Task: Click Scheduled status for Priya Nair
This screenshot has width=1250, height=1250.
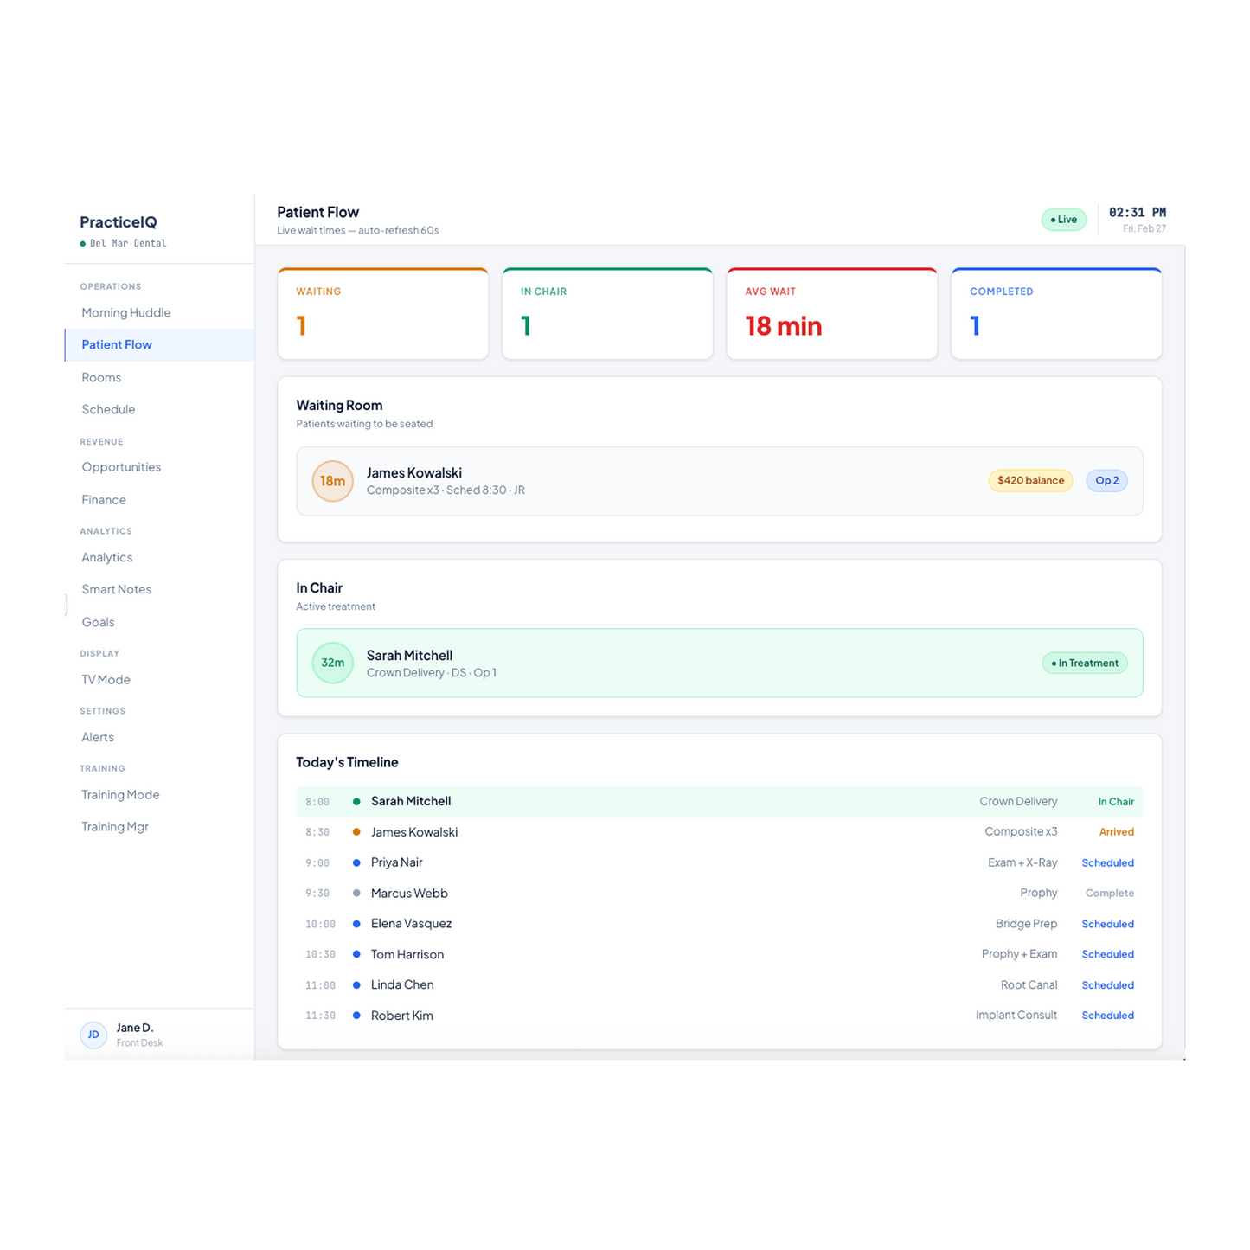Action: 1108,863
